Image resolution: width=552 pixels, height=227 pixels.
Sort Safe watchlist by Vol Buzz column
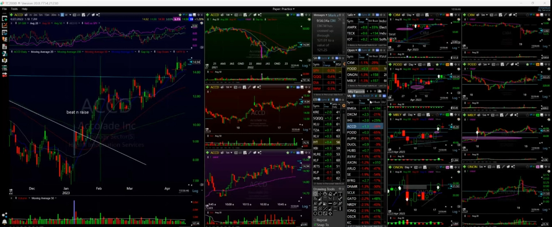click(373, 21)
